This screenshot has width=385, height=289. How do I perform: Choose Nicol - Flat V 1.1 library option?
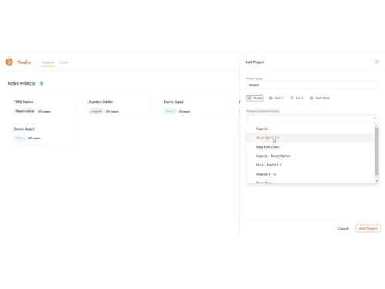(310, 165)
